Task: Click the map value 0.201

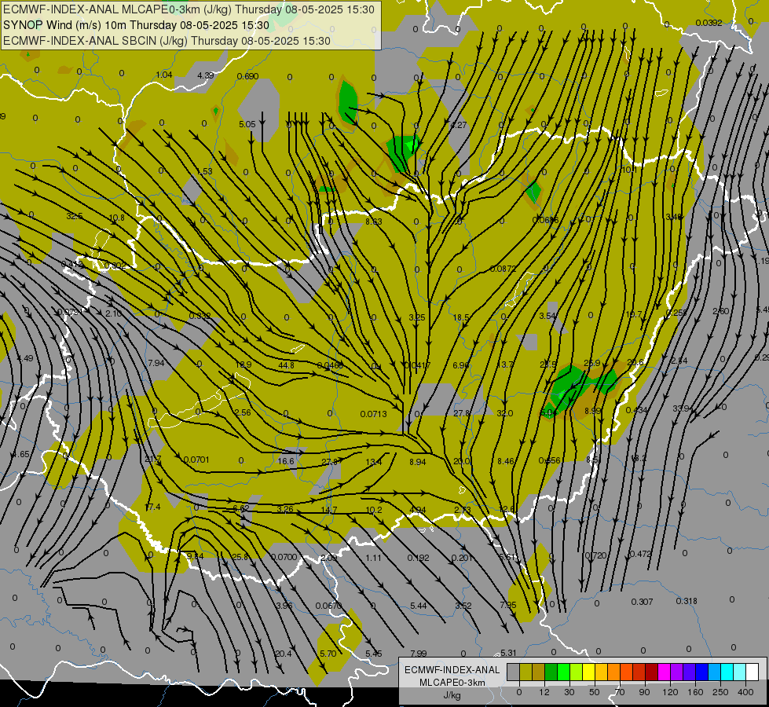Action: coord(462,558)
